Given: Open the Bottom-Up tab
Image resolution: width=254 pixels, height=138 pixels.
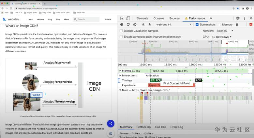Looking at the screenshot, I should (143, 127).
